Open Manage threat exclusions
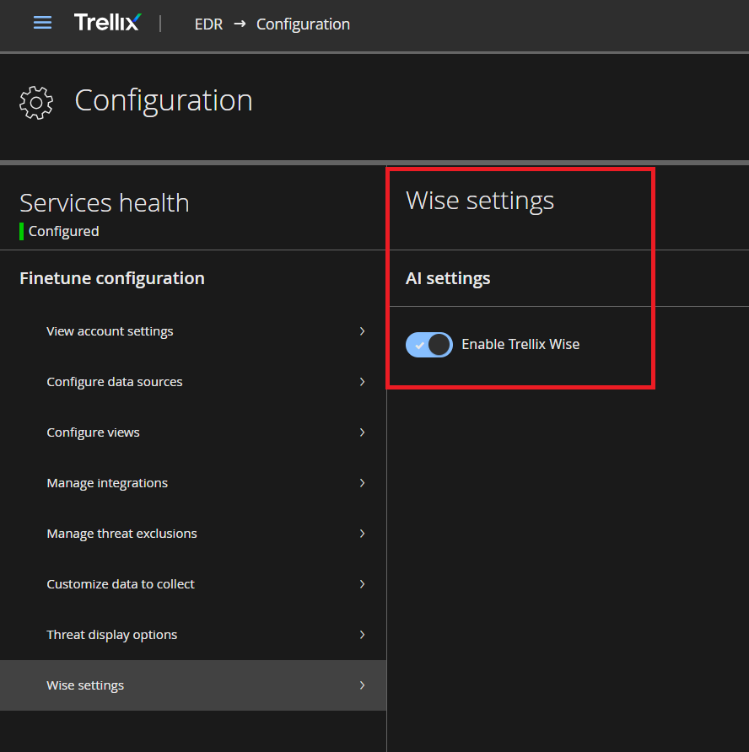Viewport: 749px width, 752px height. (x=193, y=534)
